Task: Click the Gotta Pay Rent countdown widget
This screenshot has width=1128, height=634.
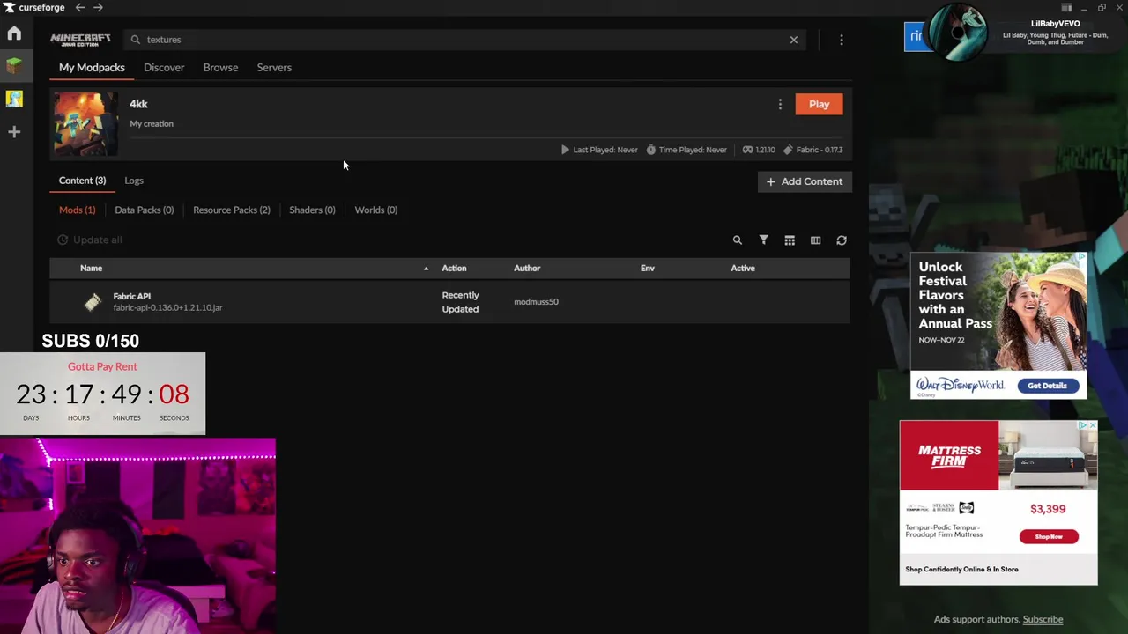Action: pos(102,394)
